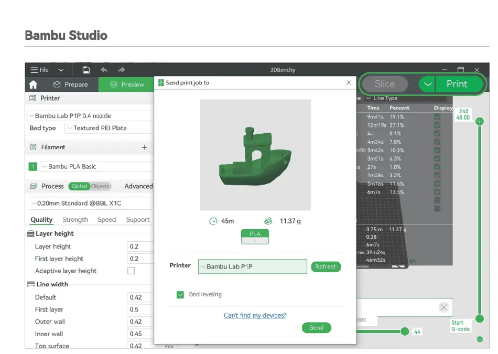Screen dimensions: 498x354
Task: Click the Inner wall line width field
Action: 140,334
